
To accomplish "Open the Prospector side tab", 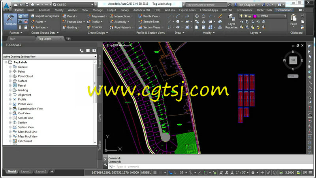I will click(100, 61).
